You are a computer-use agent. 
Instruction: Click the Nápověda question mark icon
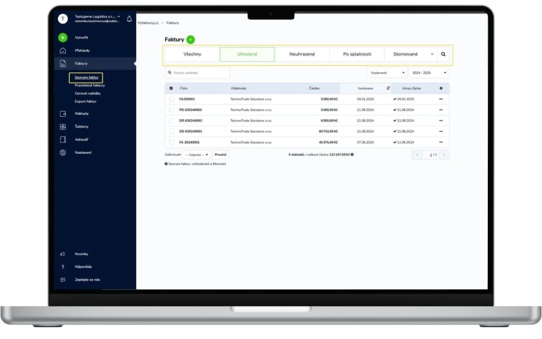coord(63,267)
